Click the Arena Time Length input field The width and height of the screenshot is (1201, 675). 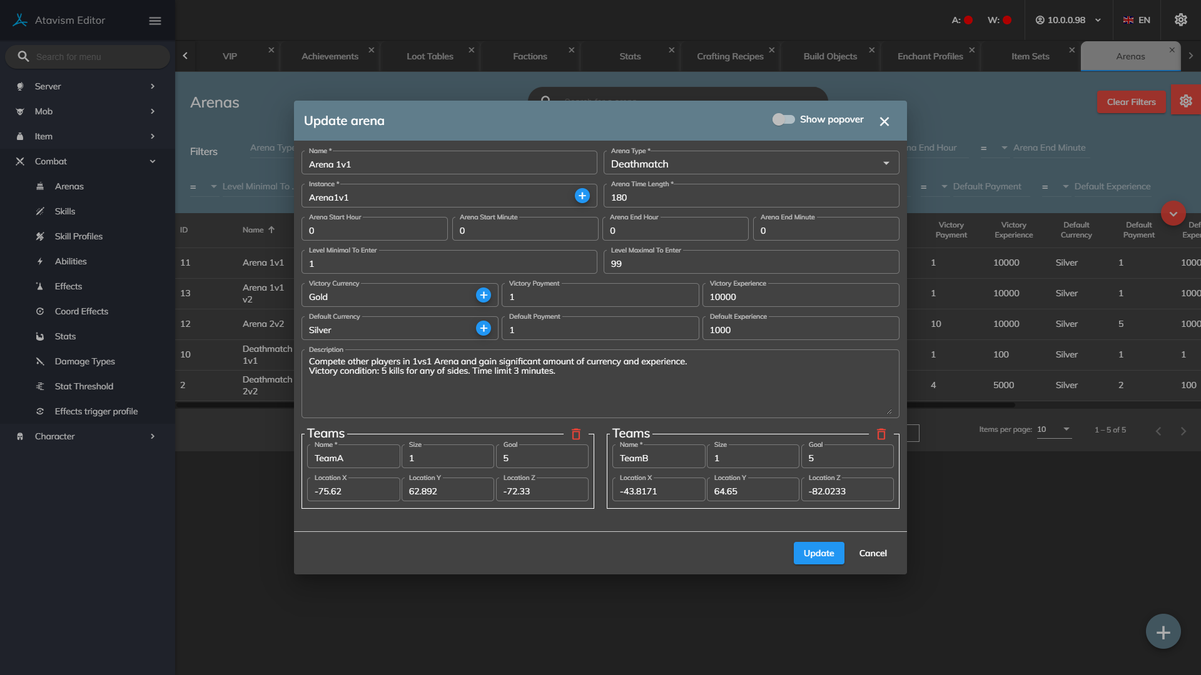tap(751, 197)
